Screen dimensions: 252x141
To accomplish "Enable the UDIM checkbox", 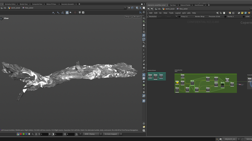I will point(244,16).
